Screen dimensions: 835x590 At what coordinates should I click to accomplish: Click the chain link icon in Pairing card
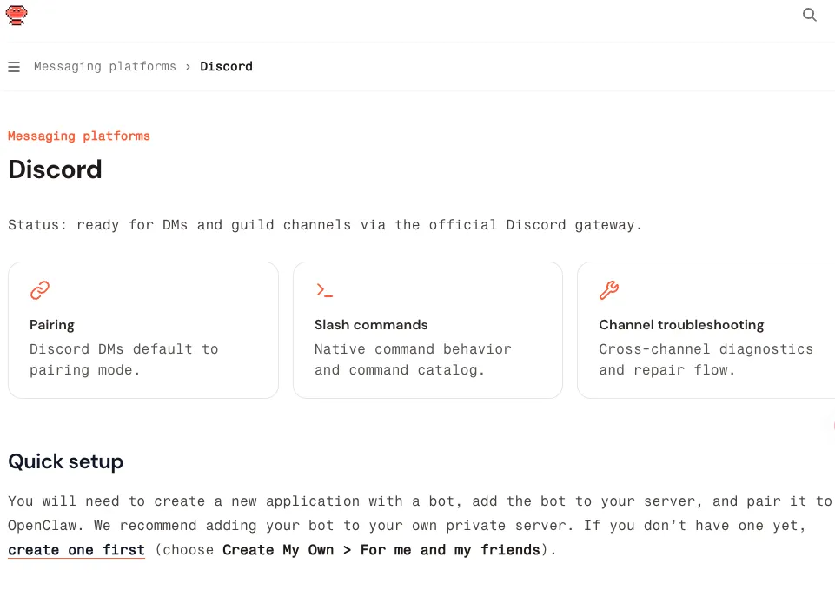tap(40, 290)
